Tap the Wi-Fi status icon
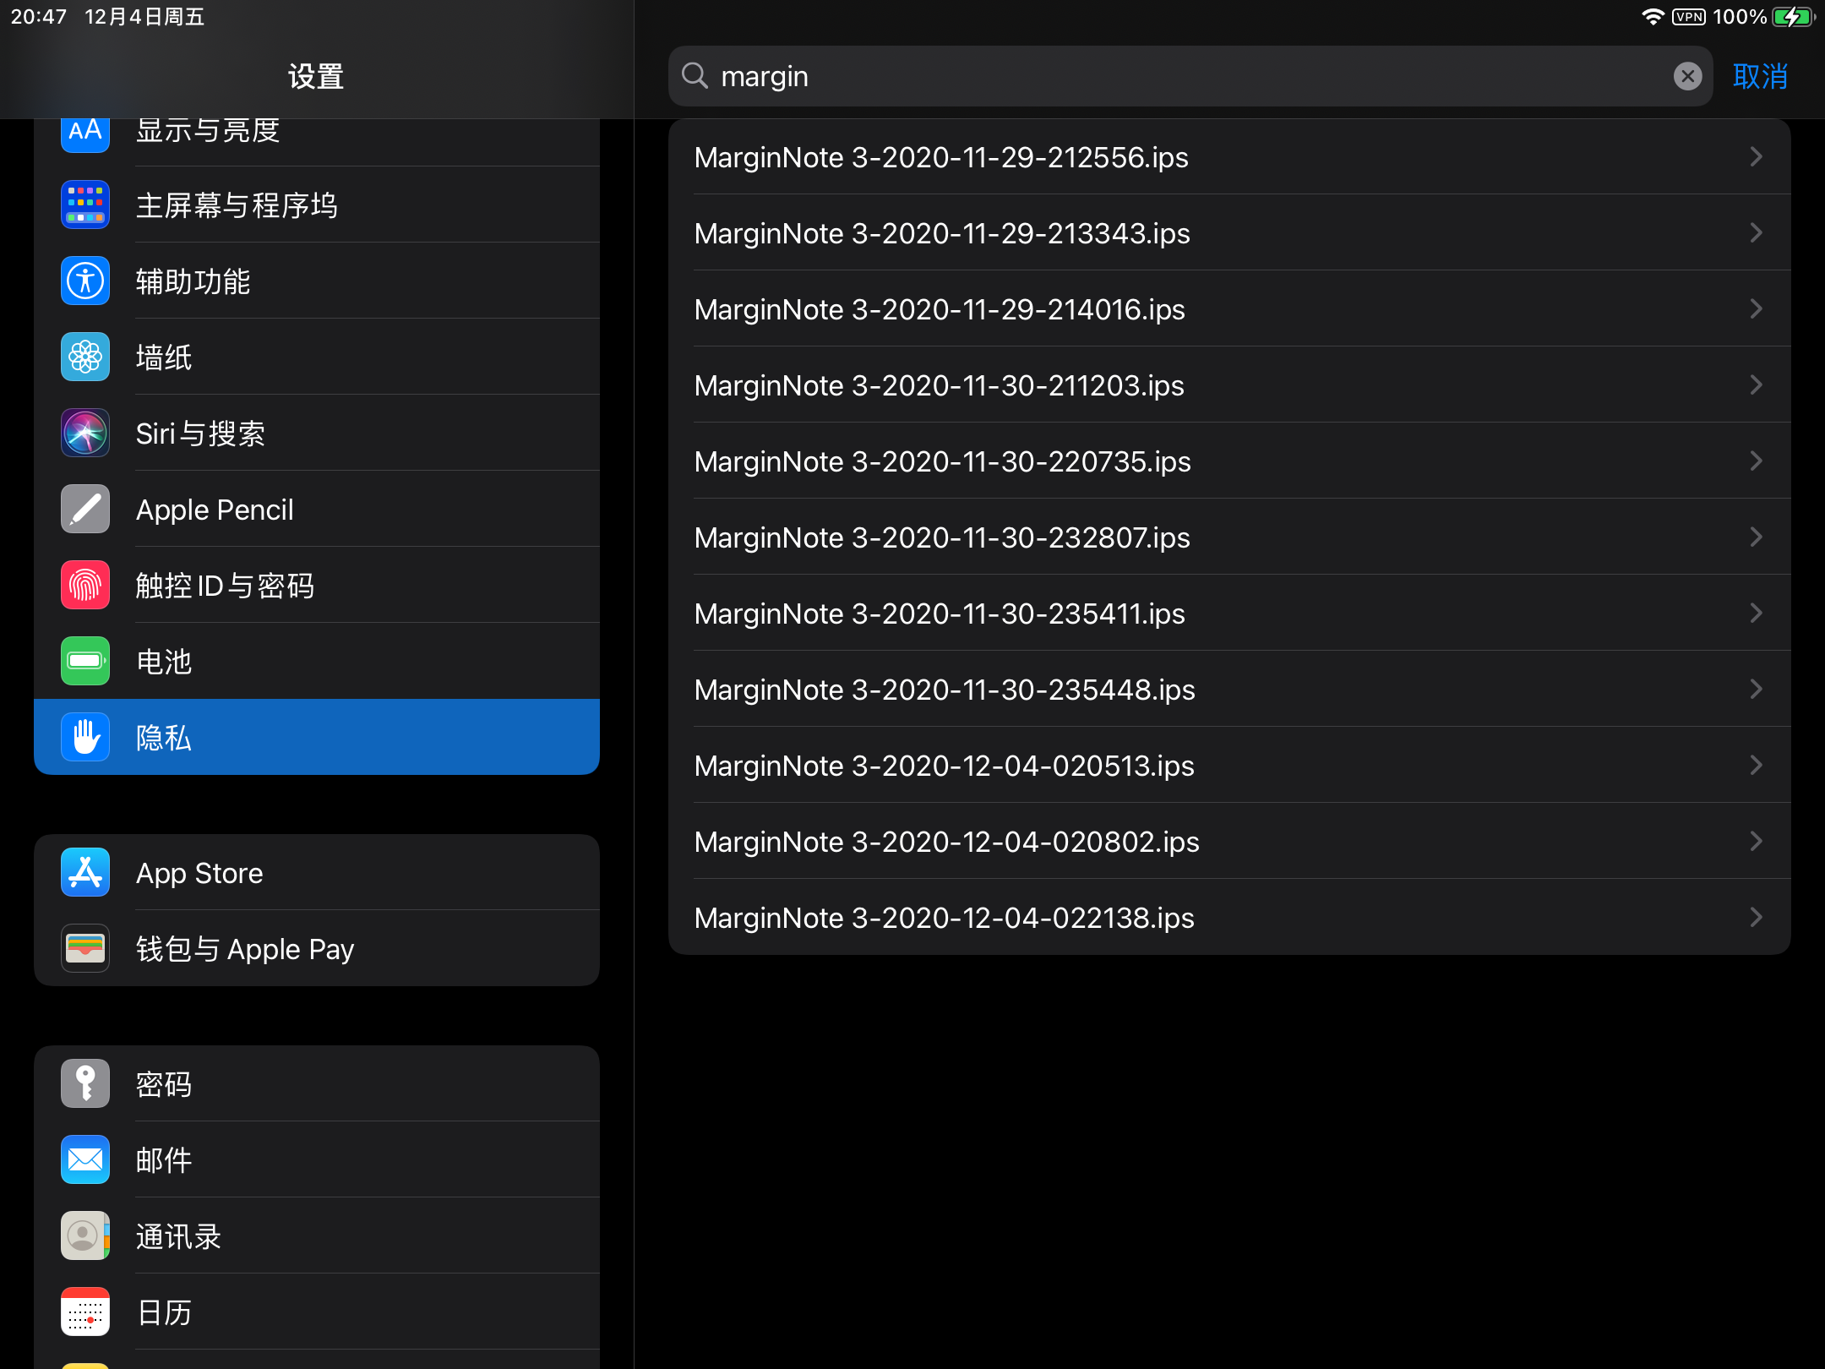This screenshot has height=1369, width=1825. (1653, 17)
